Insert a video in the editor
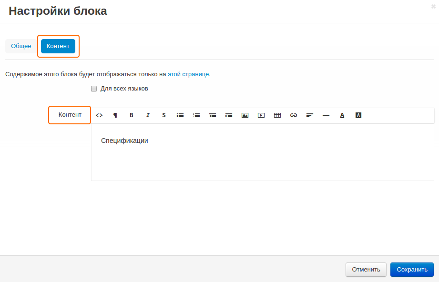Screen dimensions: 439x282 tap(261, 115)
